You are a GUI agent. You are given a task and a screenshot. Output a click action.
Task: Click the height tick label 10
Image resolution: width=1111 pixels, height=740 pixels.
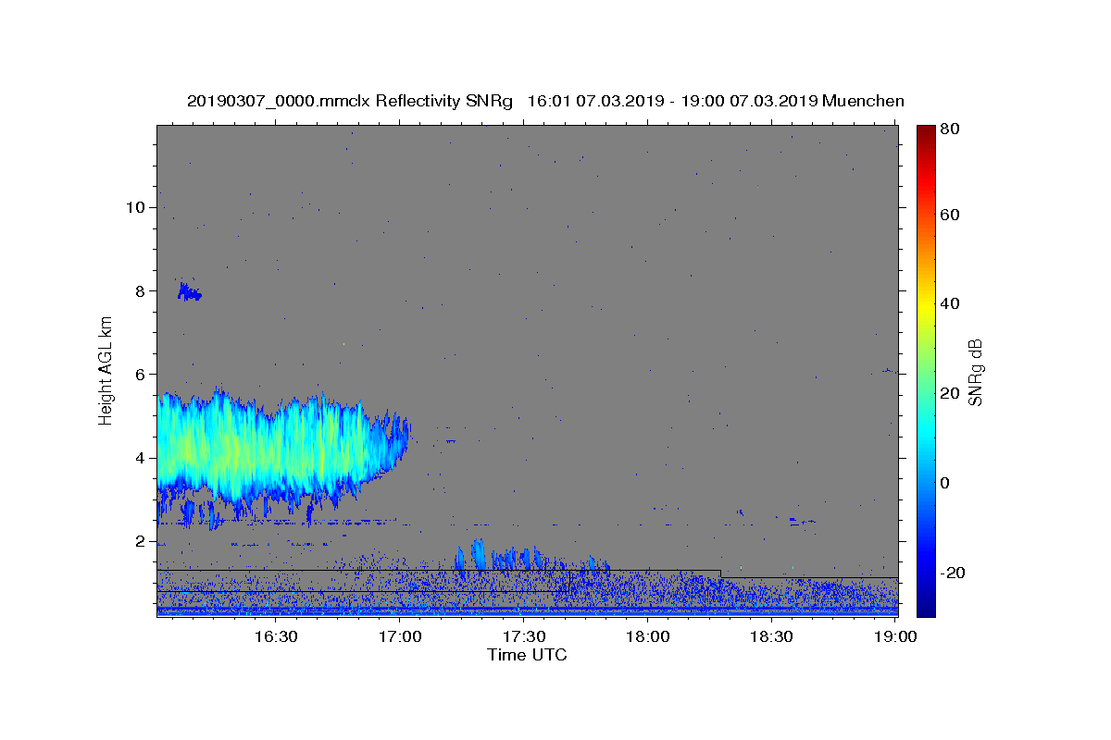[135, 207]
